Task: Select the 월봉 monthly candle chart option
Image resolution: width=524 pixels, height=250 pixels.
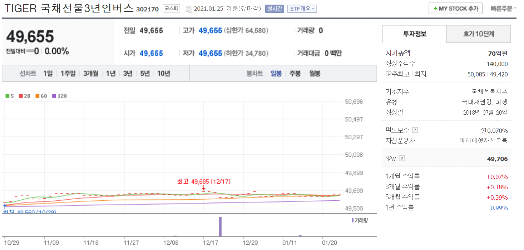Action: point(315,74)
